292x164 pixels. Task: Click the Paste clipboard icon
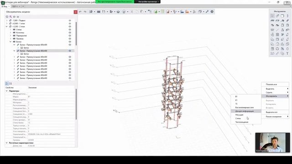point(142,12)
